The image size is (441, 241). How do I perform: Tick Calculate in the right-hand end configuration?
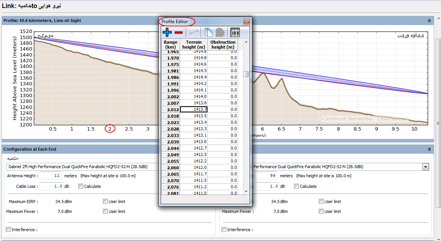(296, 186)
